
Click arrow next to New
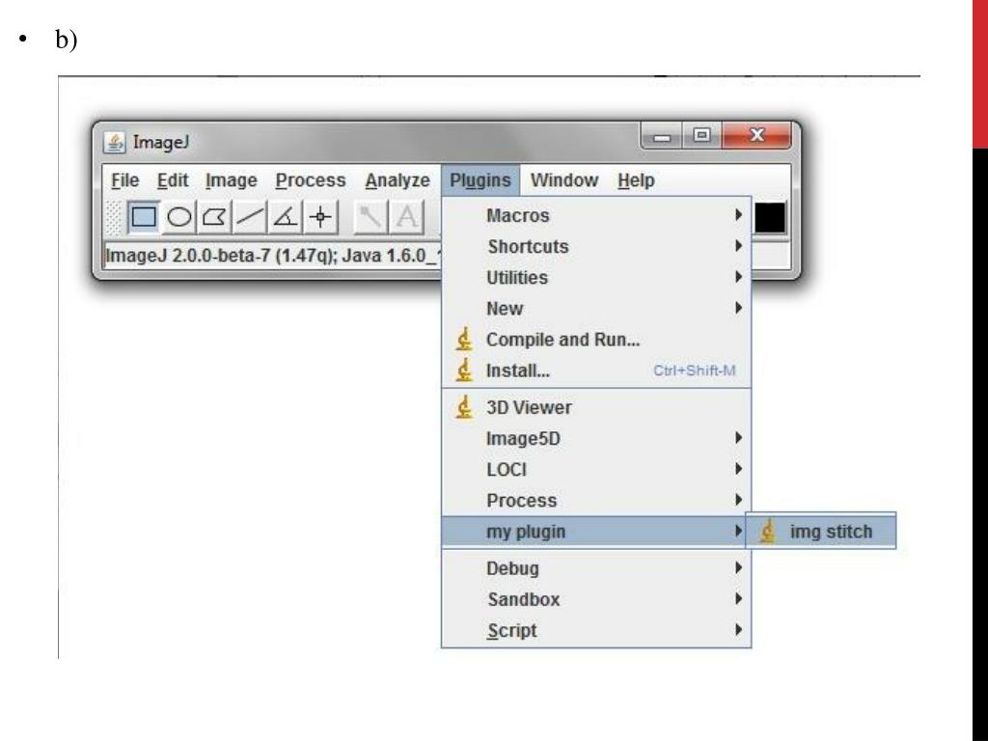738,308
